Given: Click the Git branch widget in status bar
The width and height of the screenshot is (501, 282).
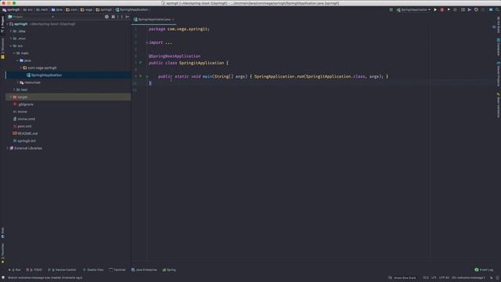Looking at the screenshot, I should pyautogui.click(x=468, y=277).
